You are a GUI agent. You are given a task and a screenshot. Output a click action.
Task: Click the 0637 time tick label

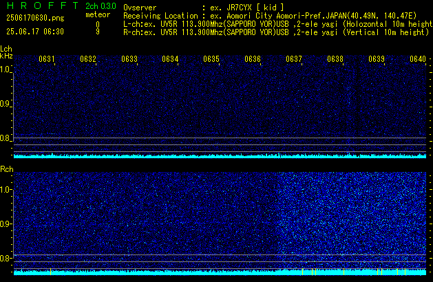tap(294, 59)
